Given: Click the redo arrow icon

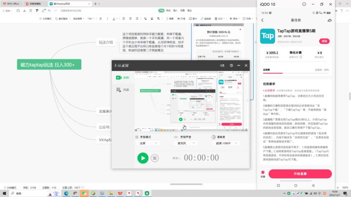Looking at the screenshot, I should [55, 11].
